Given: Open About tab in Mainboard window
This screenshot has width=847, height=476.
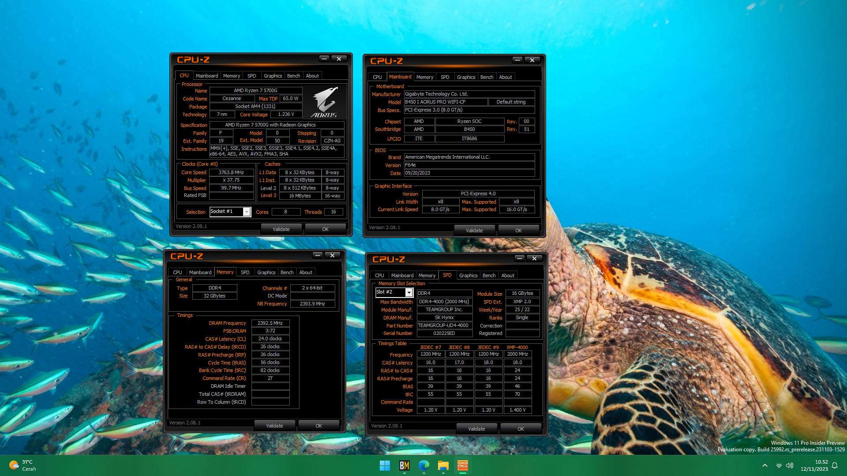Looking at the screenshot, I should [x=506, y=77].
